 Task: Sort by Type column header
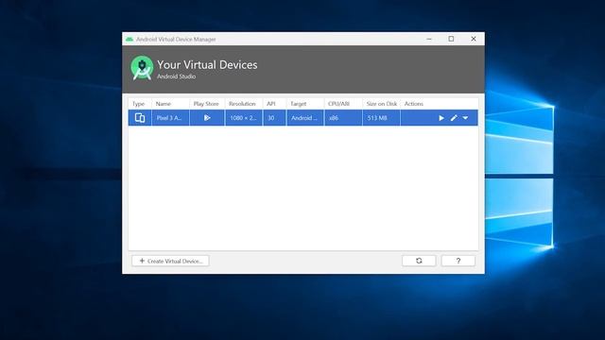[139, 104]
